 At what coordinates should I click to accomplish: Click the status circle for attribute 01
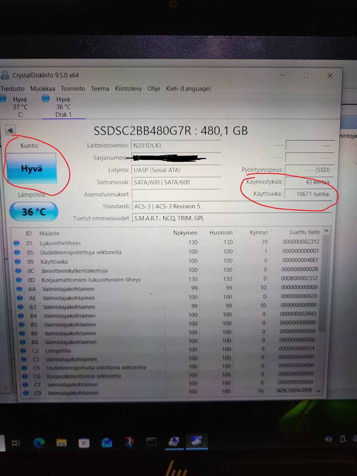(16, 243)
